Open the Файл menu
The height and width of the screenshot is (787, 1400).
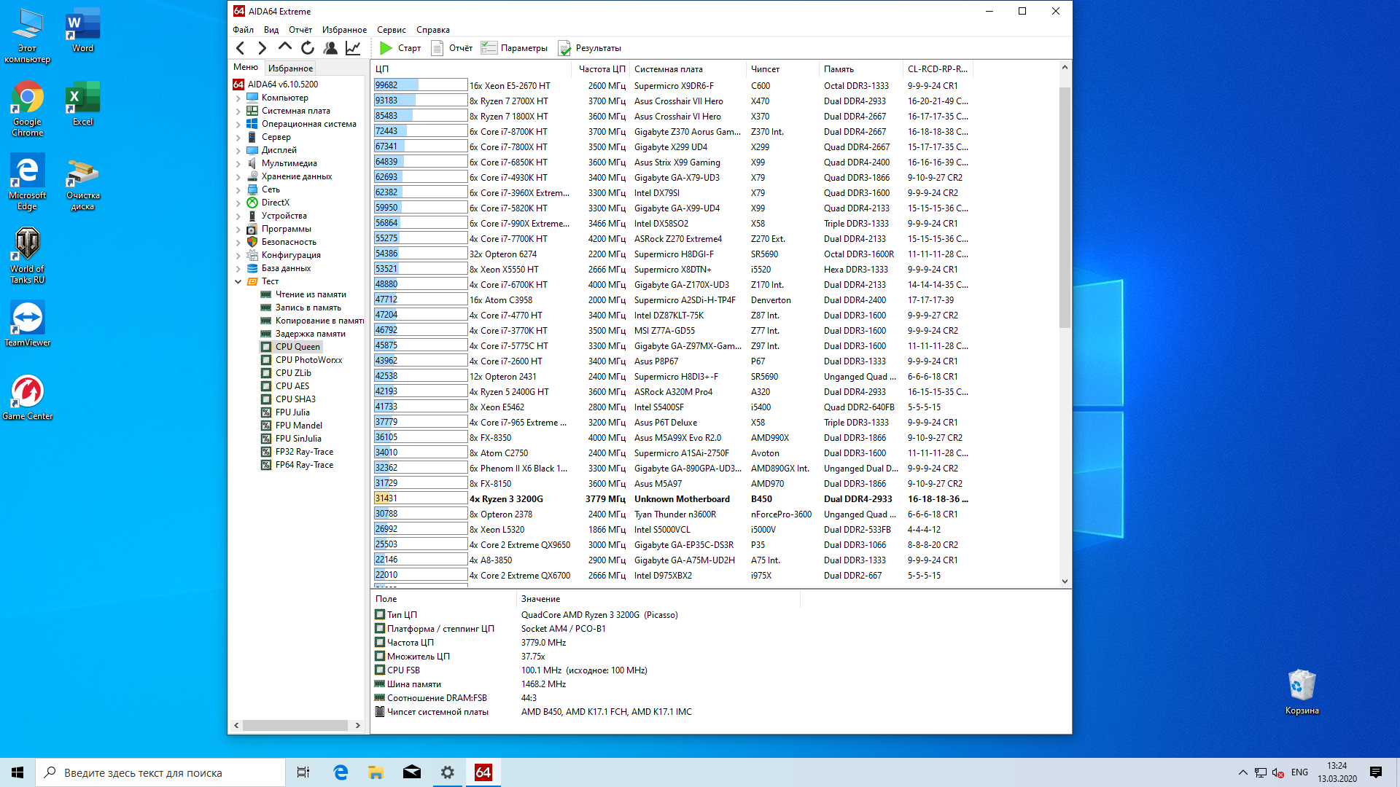click(x=244, y=30)
